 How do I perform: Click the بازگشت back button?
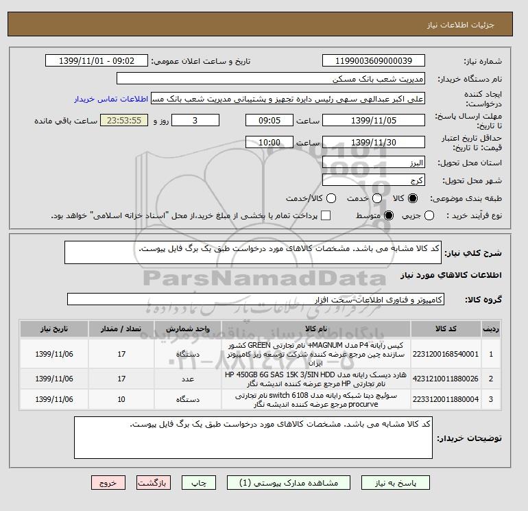click(154, 483)
